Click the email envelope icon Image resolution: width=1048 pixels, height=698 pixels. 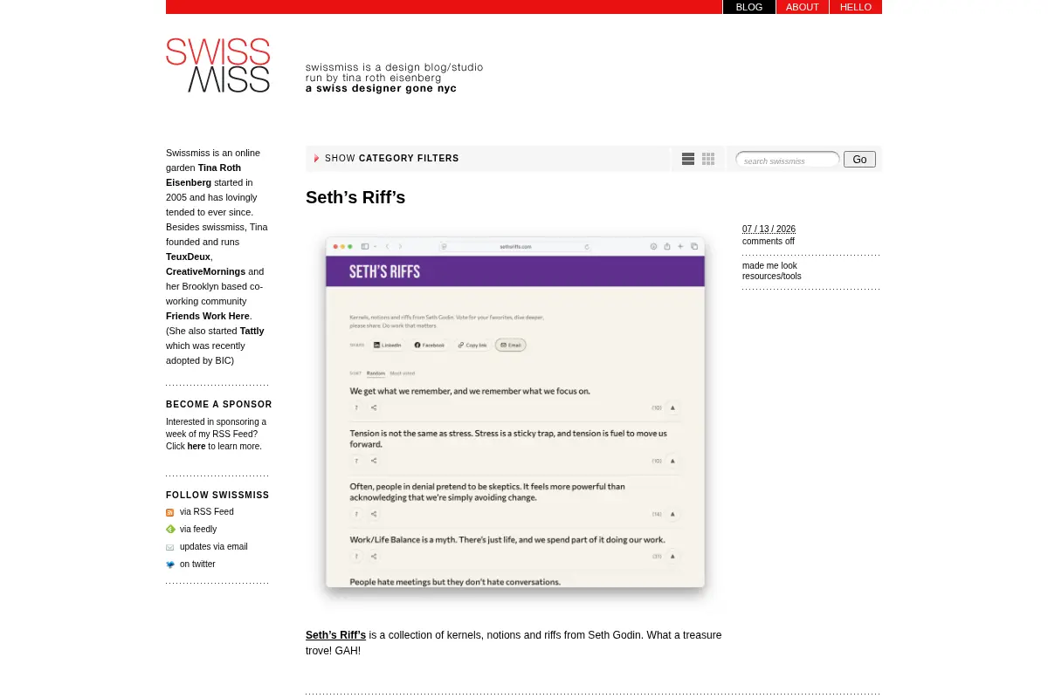pos(170,547)
